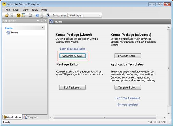The width and height of the screenshot is (173, 126).
Task: Open the View menu
Action: tap(25, 10)
